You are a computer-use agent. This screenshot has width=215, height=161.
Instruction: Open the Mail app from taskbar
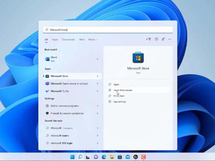(128, 157)
